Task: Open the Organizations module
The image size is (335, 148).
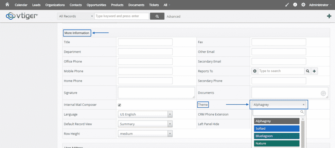Action: [x=55, y=5]
